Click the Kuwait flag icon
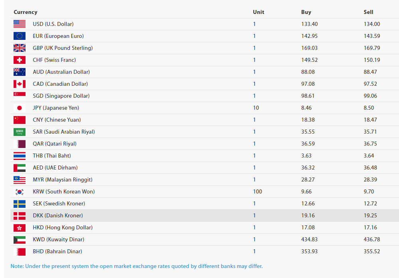The image size is (399, 278). [x=19, y=239]
